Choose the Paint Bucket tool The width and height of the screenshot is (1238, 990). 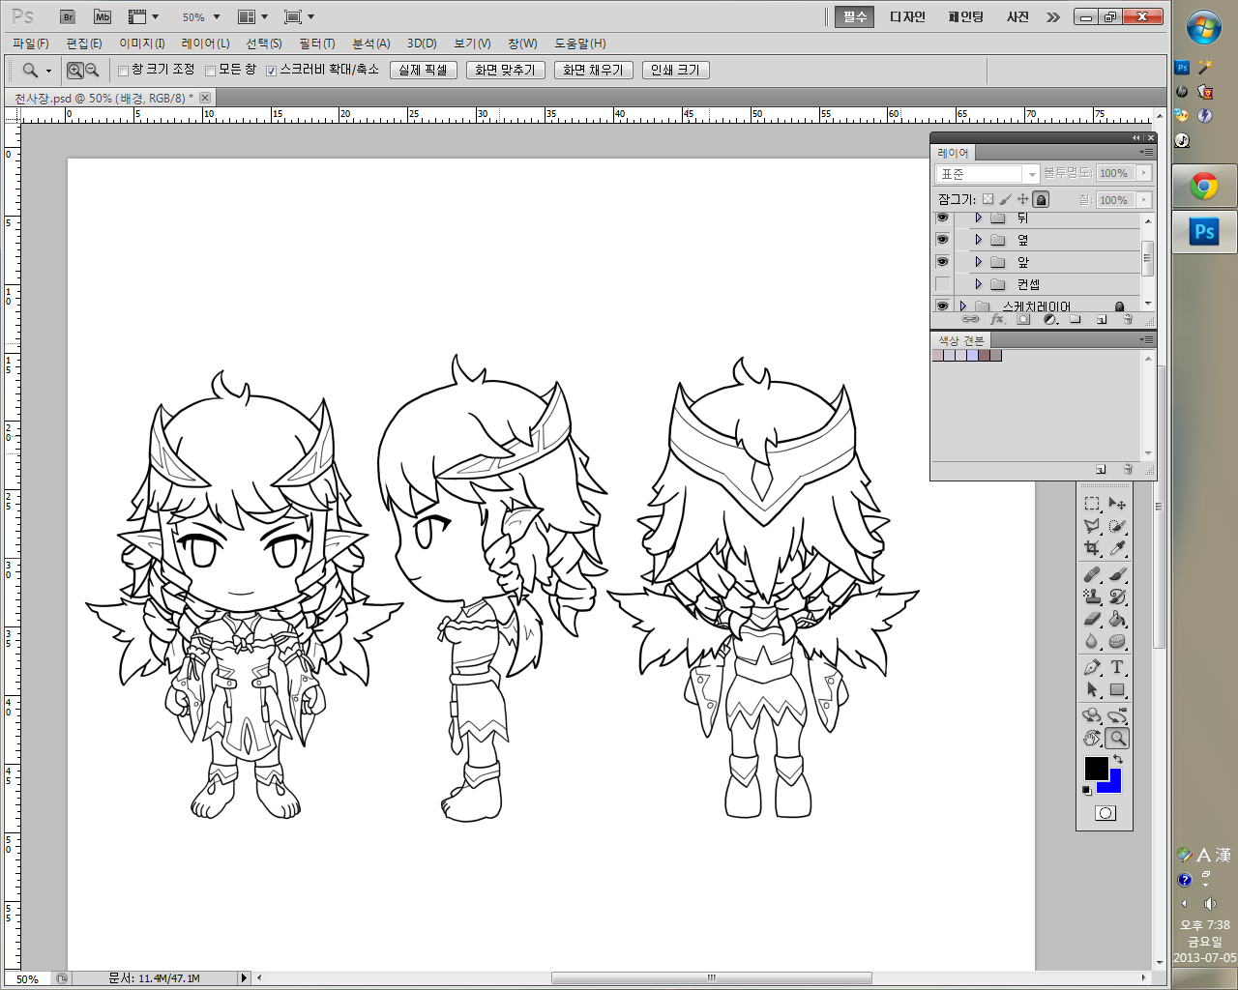pyautogui.click(x=1117, y=619)
